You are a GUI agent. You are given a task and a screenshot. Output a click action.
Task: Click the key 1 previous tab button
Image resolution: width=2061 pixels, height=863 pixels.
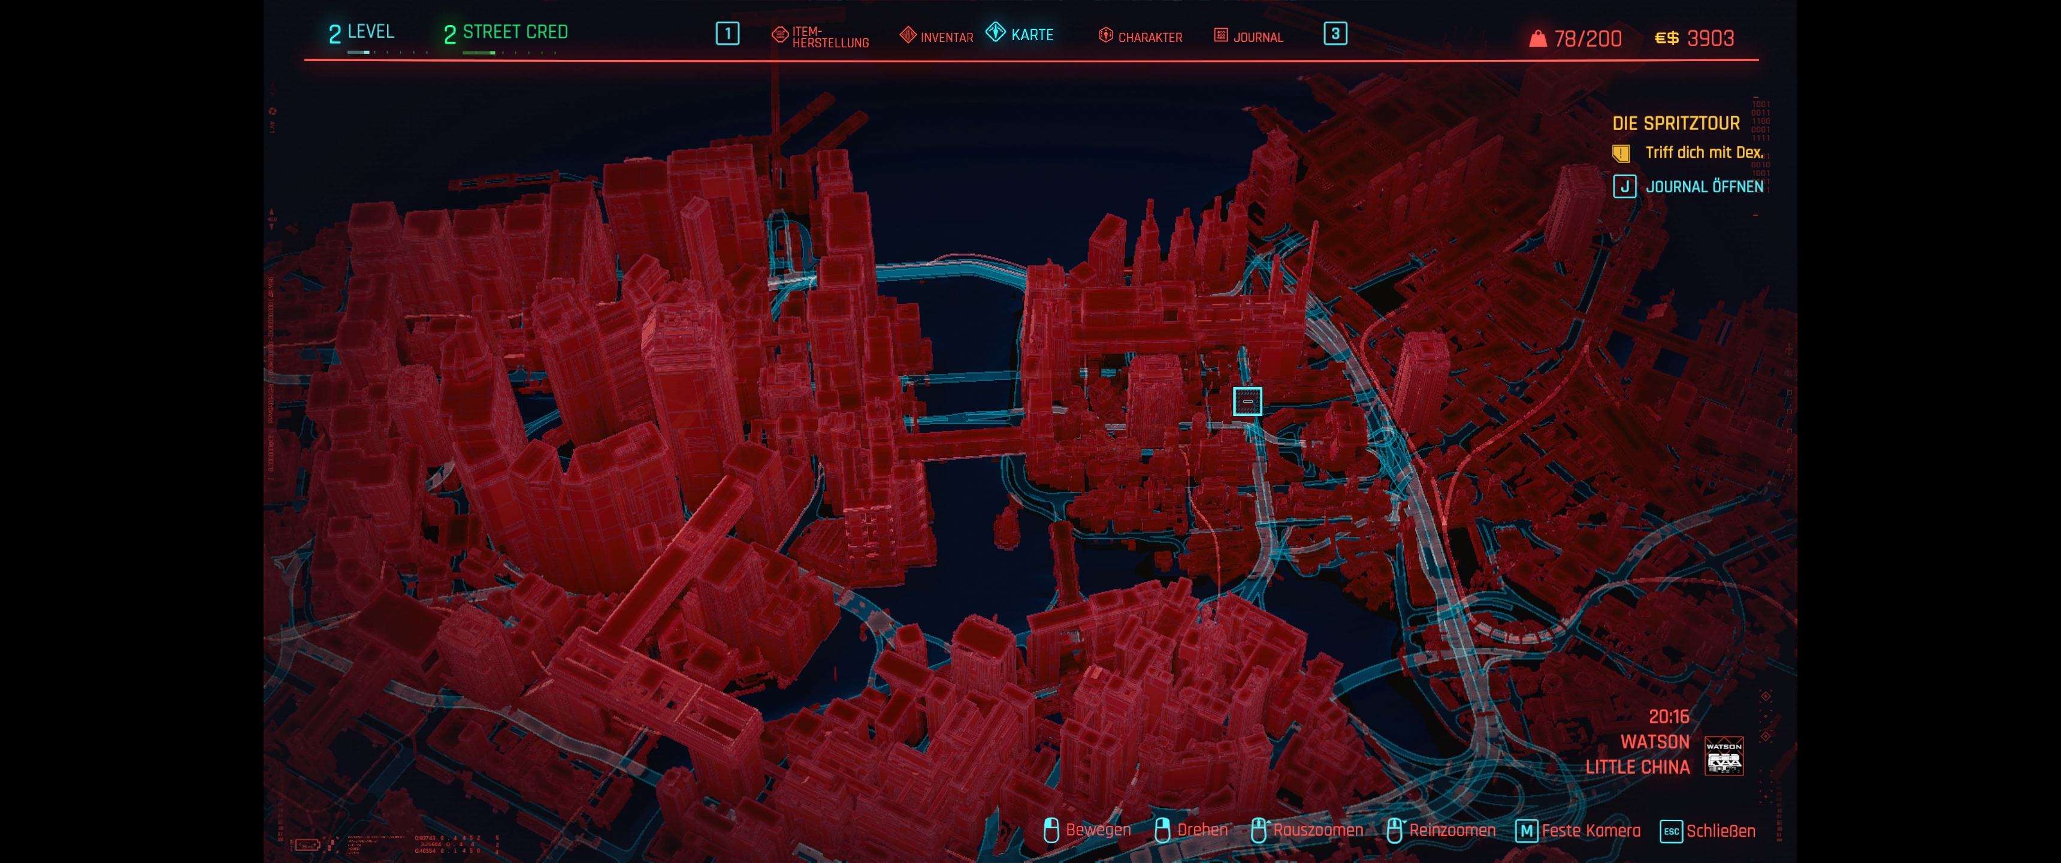click(727, 34)
